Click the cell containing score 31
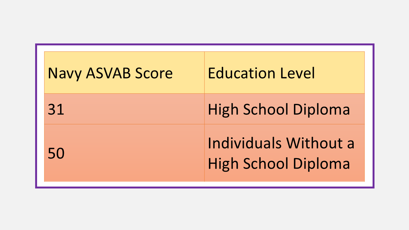Viewport: 409px width, 230px height. click(x=124, y=109)
